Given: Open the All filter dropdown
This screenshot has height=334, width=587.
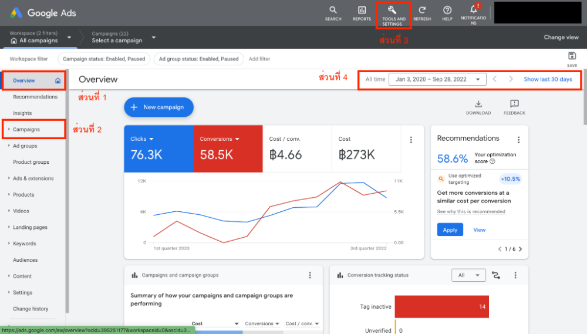Looking at the screenshot, I should point(468,275).
